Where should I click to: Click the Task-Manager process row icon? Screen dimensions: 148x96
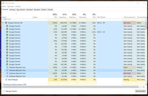(x=6, y=80)
